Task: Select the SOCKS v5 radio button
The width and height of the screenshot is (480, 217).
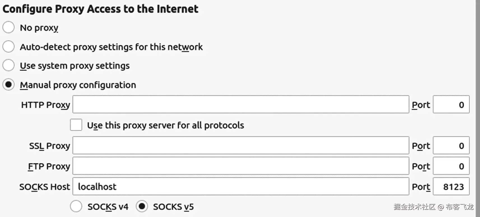Action: tap(142, 207)
